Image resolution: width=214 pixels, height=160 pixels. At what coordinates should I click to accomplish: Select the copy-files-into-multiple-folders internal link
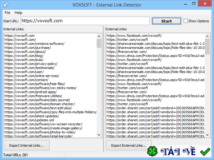click(x=50, y=112)
